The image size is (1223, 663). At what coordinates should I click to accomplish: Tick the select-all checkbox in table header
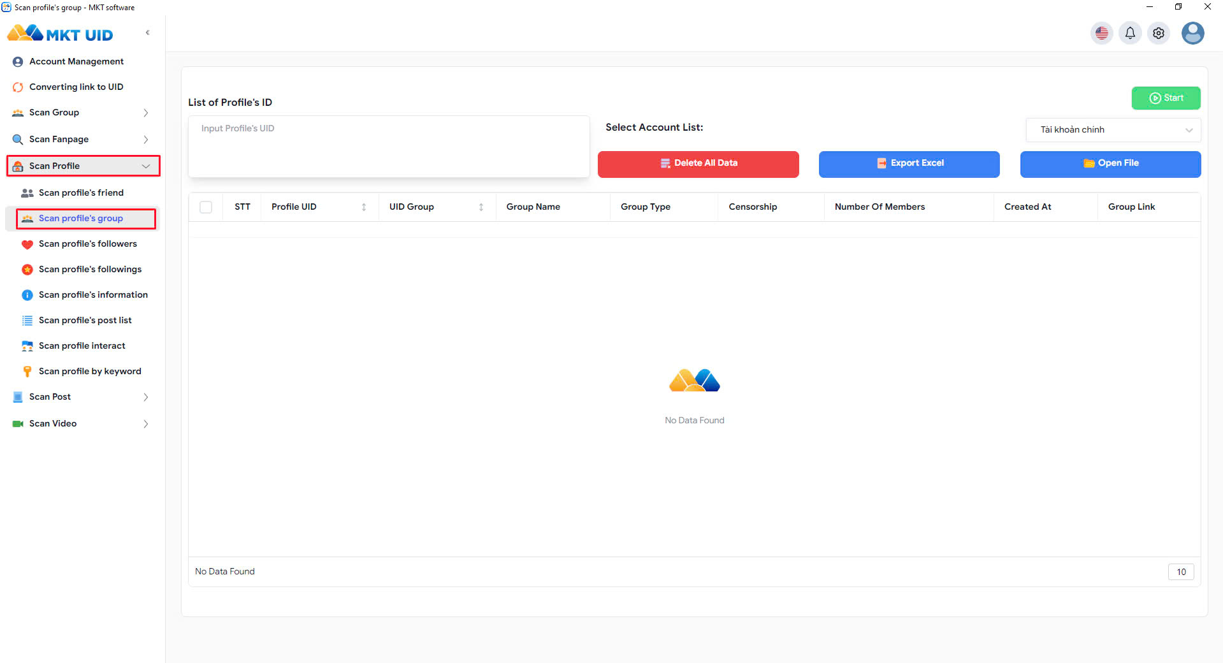point(206,207)
